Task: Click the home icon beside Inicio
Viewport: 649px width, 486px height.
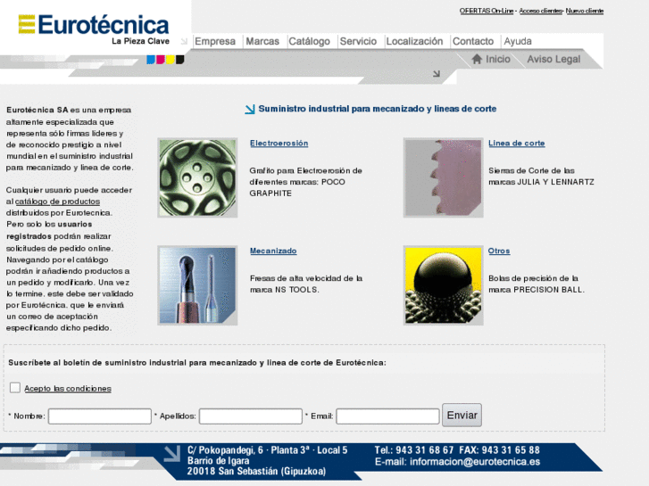Action: tap(477, 59)
